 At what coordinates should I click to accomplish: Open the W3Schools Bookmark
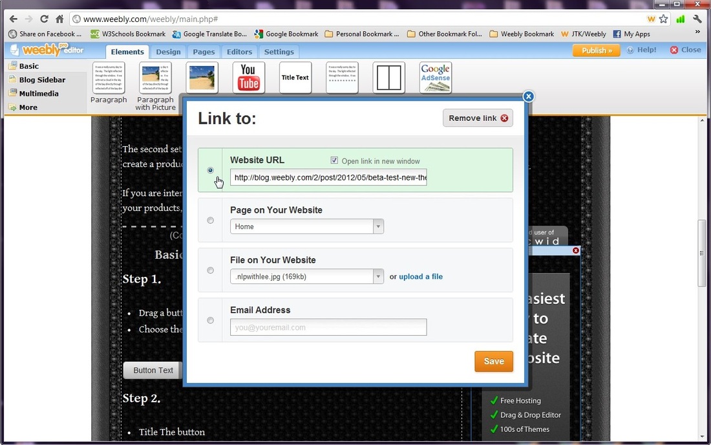click(128, 34)
